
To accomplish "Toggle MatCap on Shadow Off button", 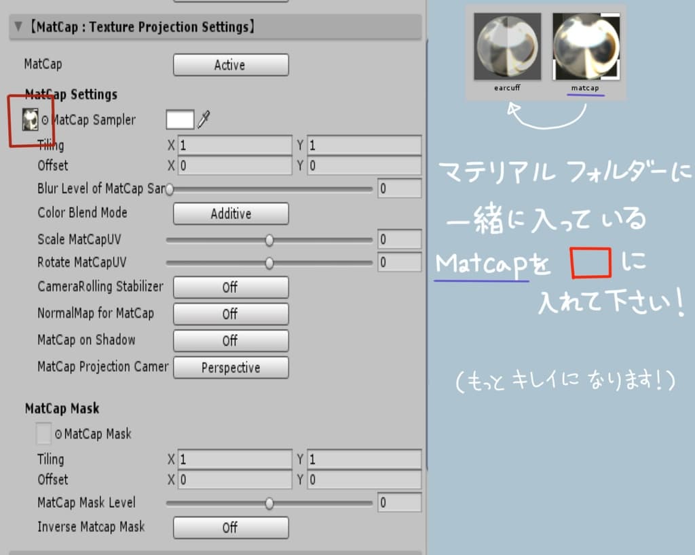I will [x=231, y=341].
